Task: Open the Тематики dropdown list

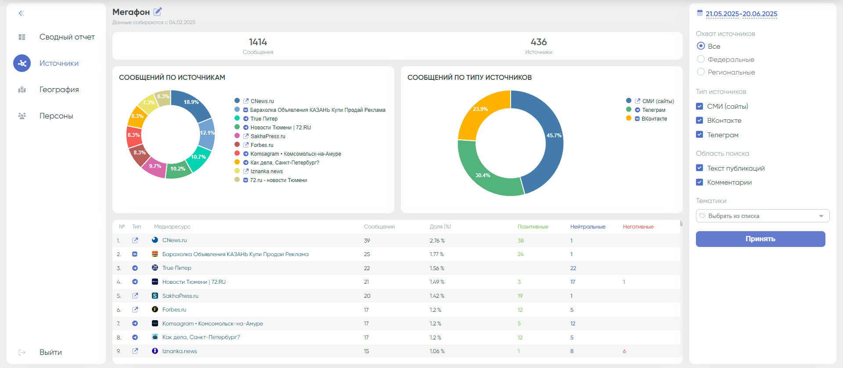Action: (762, 216)
